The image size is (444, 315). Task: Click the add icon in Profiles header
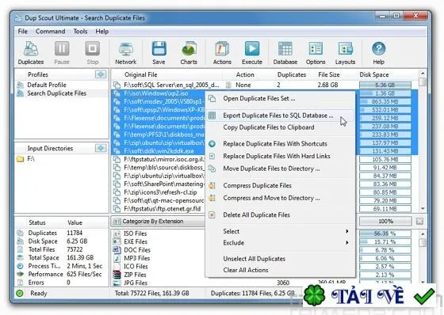(101, 74)
